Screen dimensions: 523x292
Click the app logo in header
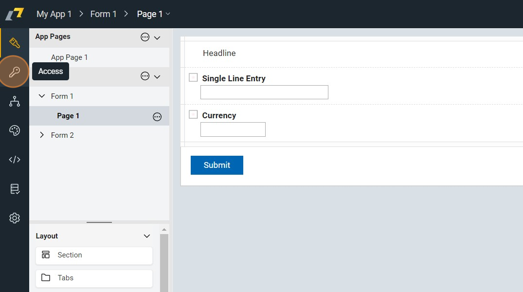[x=15, y=14]
